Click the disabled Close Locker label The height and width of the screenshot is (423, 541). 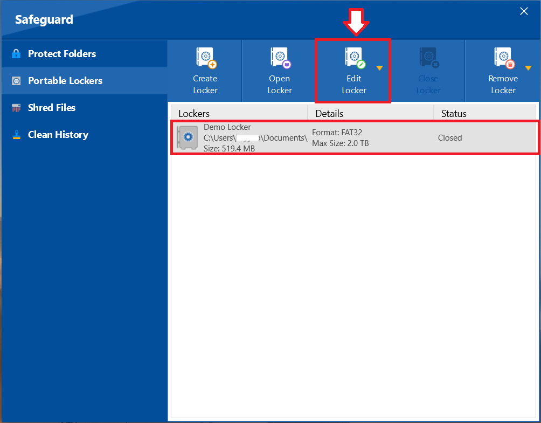[x=428, y=85]
